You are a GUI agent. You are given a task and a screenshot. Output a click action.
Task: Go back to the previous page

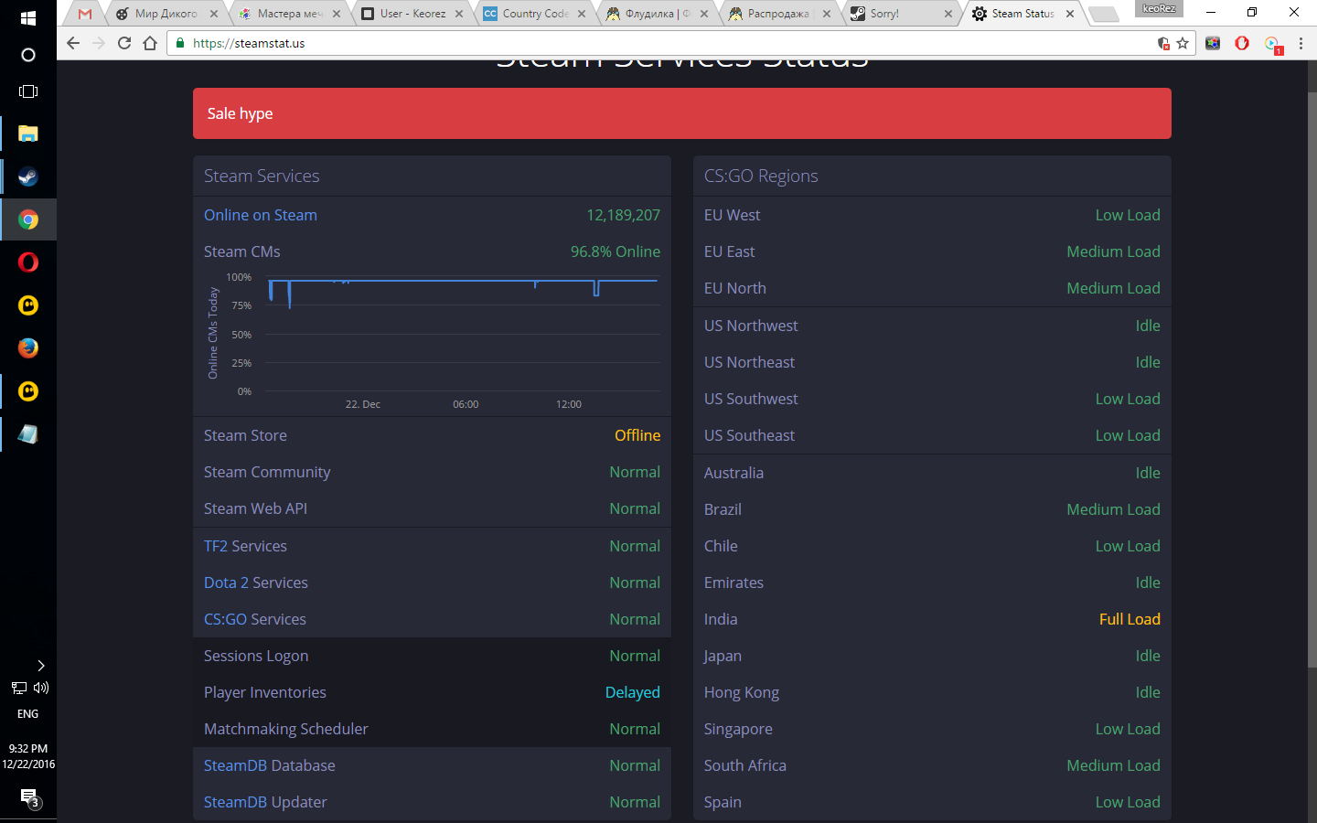click(73, 43)
